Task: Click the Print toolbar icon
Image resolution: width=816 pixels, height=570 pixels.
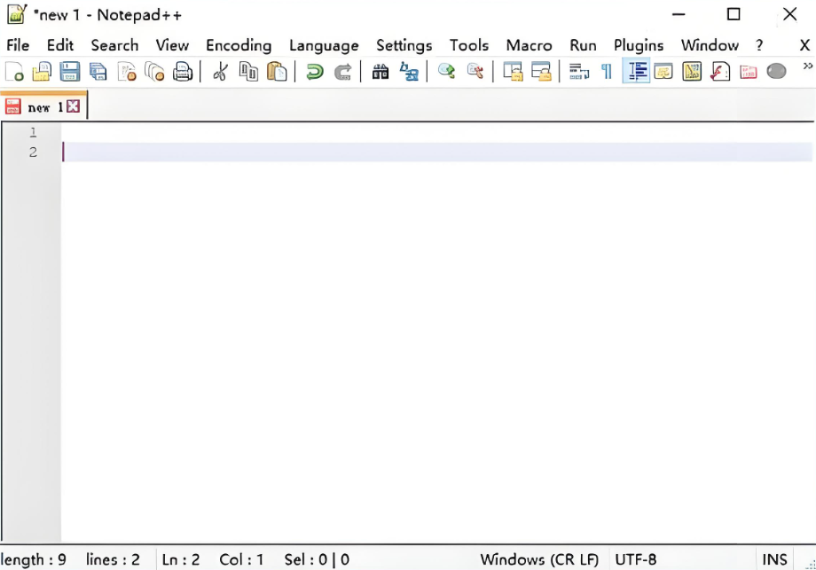Action: point(183,72)
